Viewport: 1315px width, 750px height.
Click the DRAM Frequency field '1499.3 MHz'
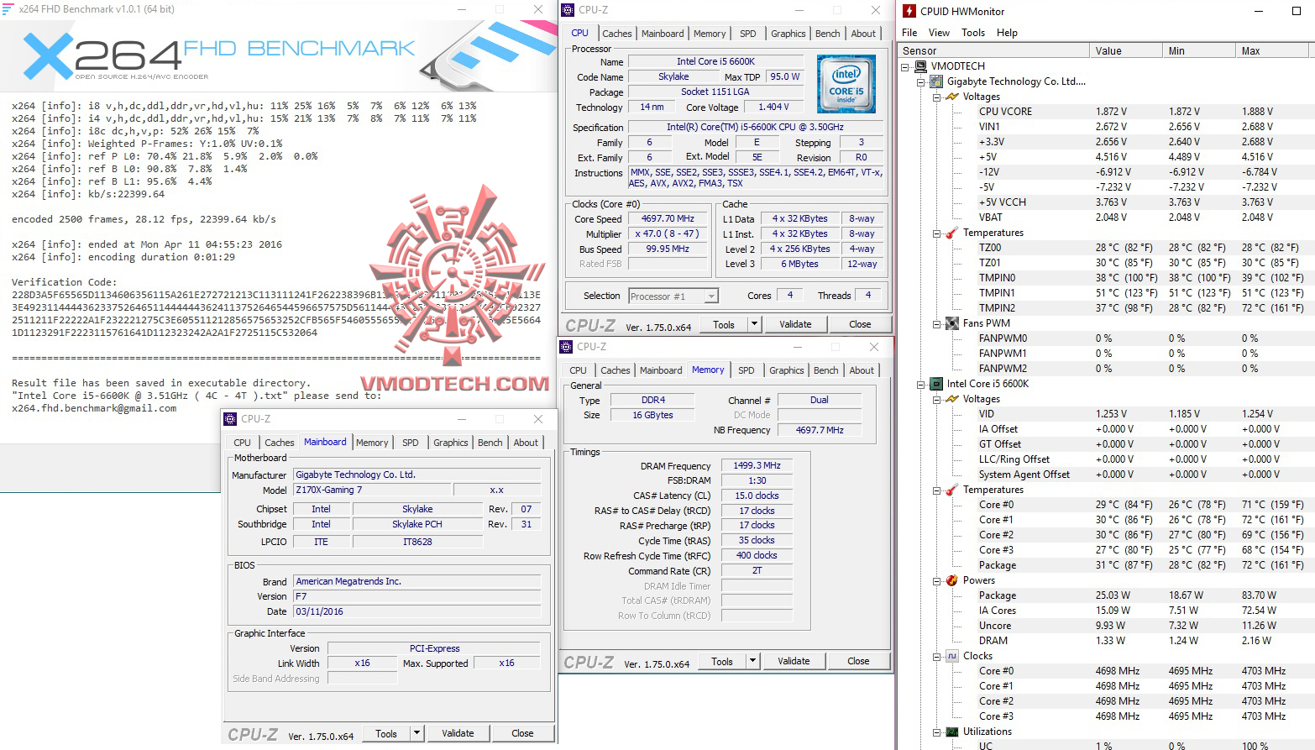tap(757, 465)
